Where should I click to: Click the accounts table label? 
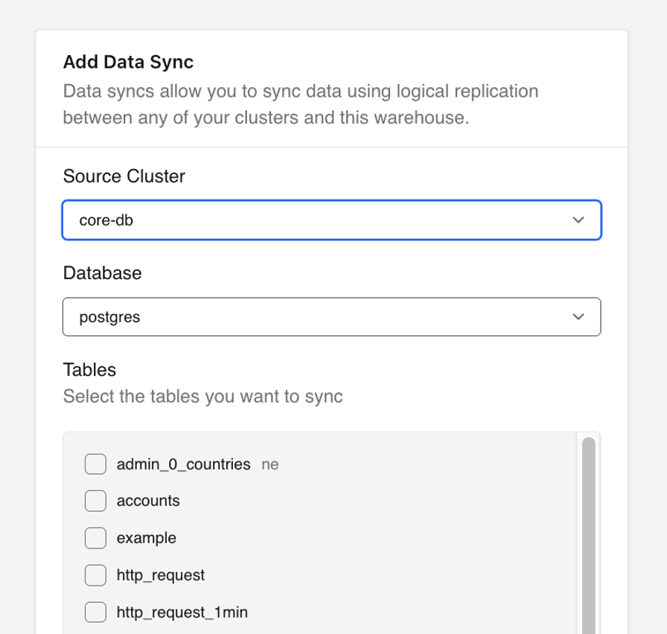click(148, 501)
